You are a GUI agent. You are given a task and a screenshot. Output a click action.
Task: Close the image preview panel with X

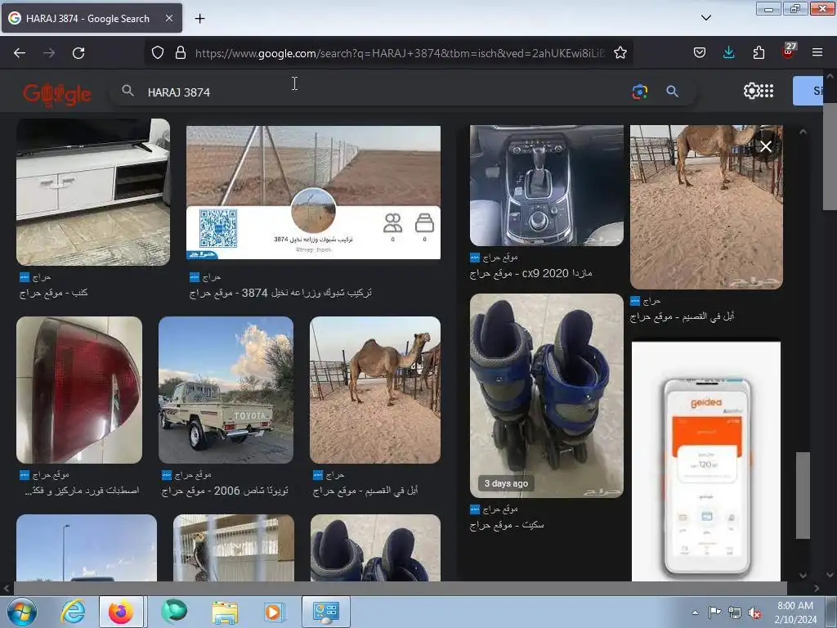click(765, 146)
